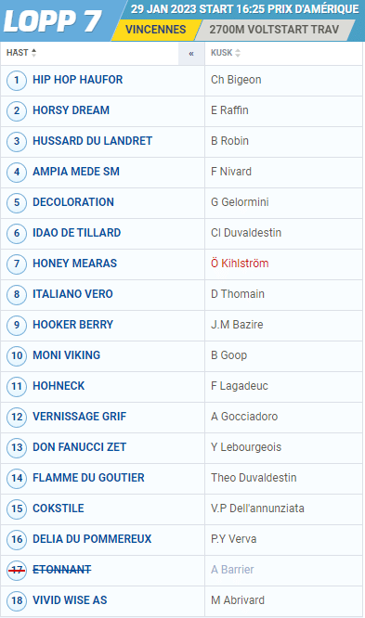Viewport: 365px width, 618px height.
Task: Sort by the KUSK column header arrows
Action: (x=238, y=53)
